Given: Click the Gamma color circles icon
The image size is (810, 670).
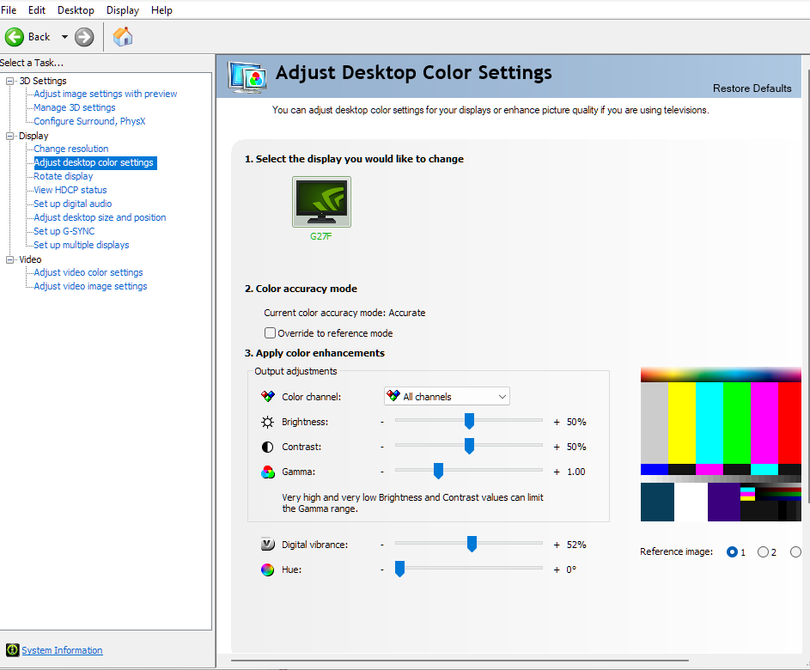Looking at the screenshot, I should (x=268, y=472).
